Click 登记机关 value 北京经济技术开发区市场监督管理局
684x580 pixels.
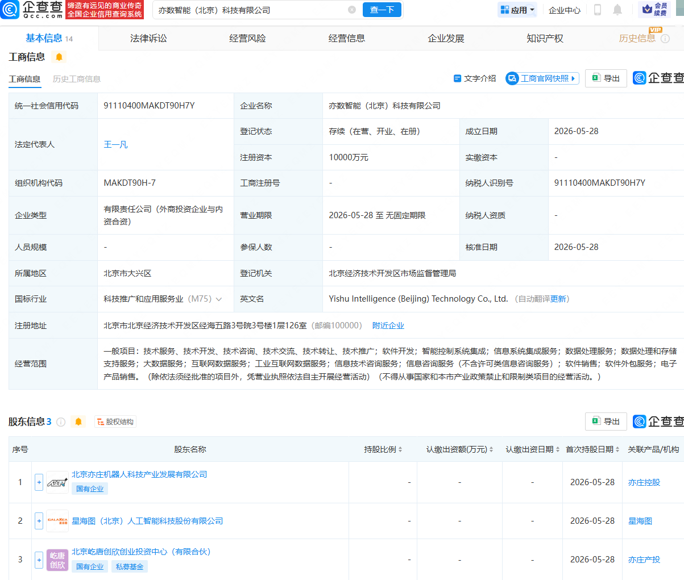pos(392,273)
